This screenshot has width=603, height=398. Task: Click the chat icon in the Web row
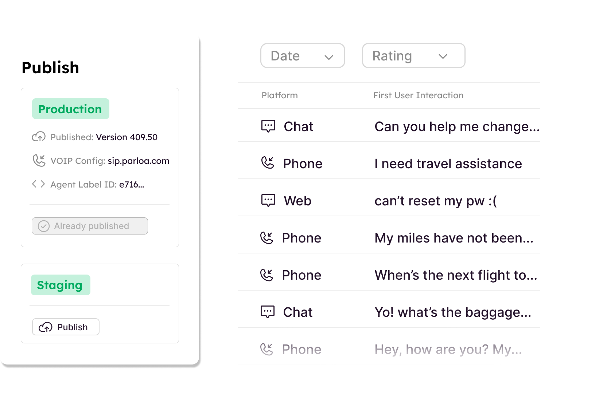[x=268, y=200]
